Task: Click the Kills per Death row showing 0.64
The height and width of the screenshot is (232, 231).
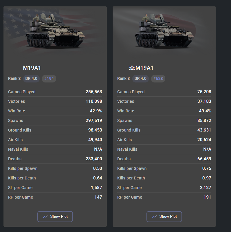Action: [x=55, y=178]
